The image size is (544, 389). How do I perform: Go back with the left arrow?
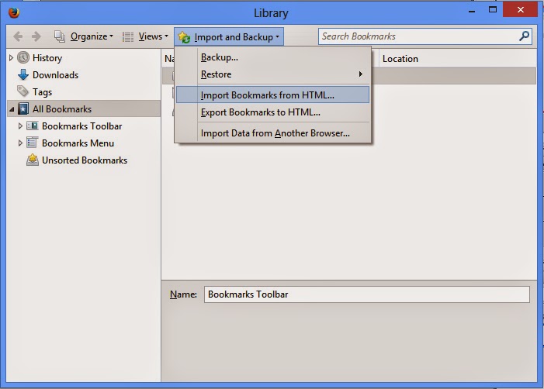click(18, 36)
